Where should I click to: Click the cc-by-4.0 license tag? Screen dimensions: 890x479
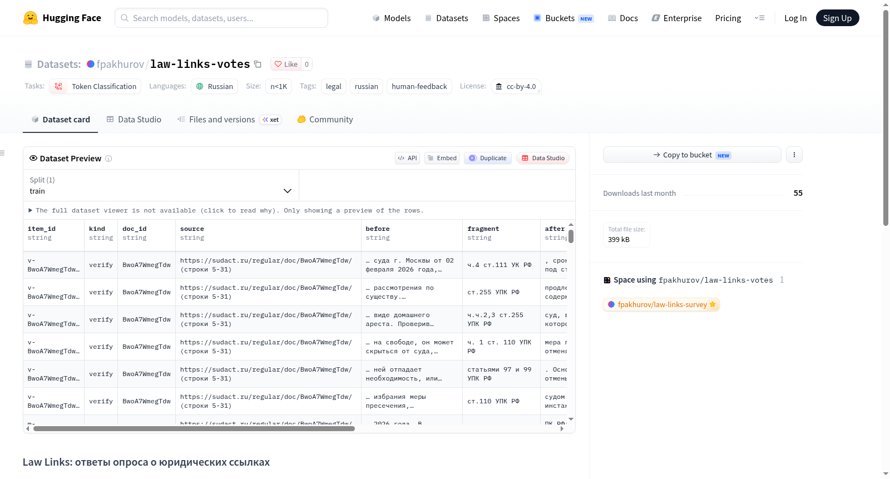pos(516,86)
